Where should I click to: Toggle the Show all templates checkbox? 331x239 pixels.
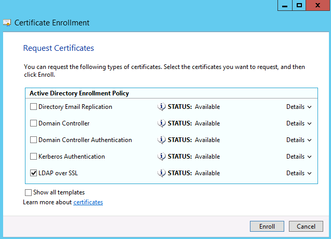coord(28,192)
